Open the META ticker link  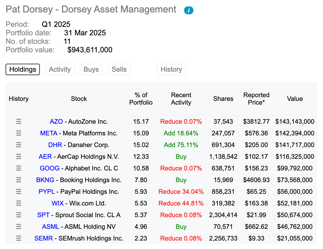tap(49, 133)
